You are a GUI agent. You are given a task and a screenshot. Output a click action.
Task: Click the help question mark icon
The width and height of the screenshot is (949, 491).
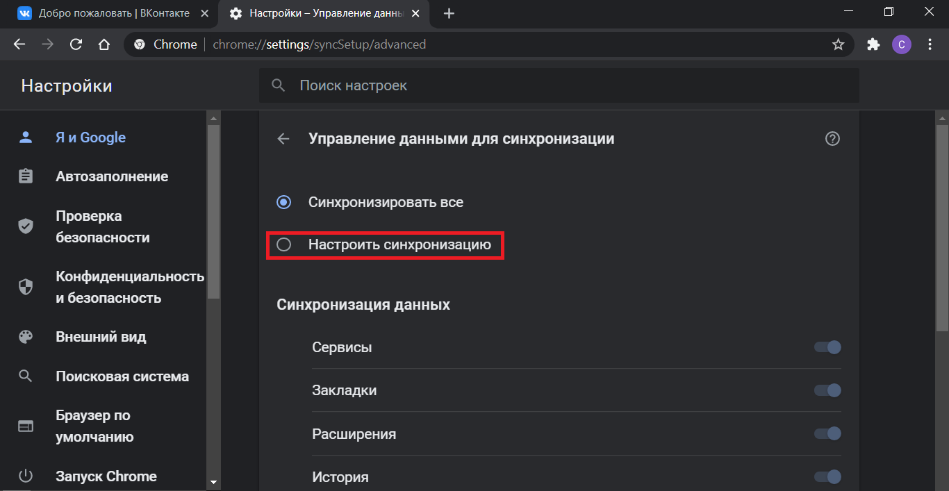click(832, 139)
